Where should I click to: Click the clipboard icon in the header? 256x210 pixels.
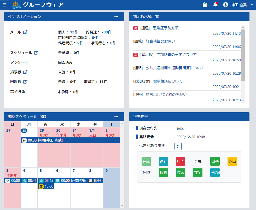tap(205, 5)
